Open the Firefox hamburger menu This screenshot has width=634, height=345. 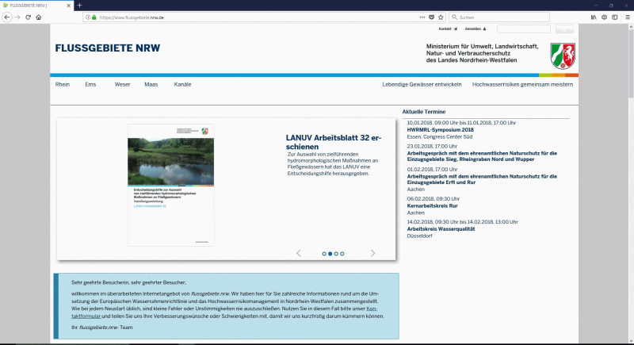point(628,17)
